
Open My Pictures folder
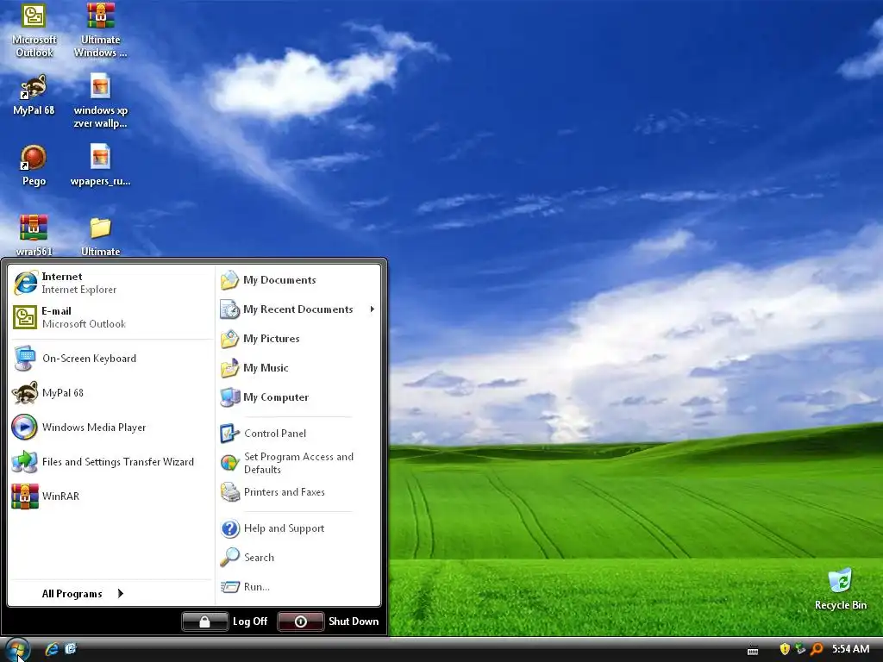297,338
